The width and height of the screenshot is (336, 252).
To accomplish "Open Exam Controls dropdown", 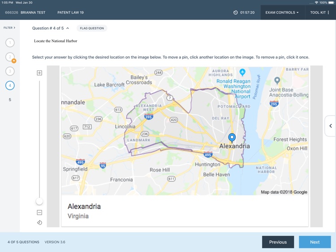I will tap(282, 13).
